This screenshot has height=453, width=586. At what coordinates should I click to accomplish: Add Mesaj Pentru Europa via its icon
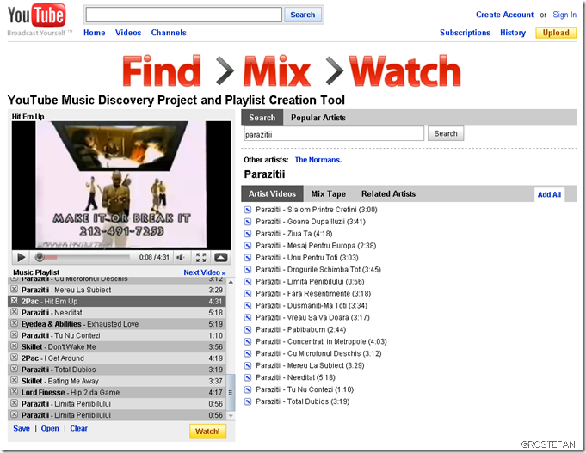pos(248,246)
